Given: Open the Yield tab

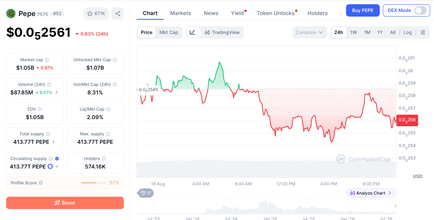Looking at the screenshot, I should point(237,13).
